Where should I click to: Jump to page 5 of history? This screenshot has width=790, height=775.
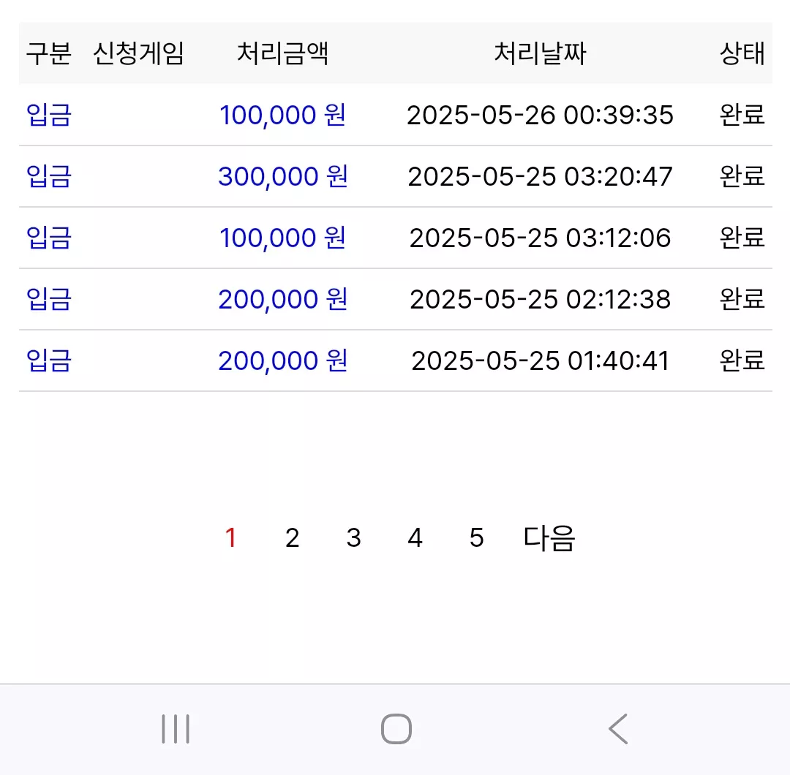coord(477,538)
